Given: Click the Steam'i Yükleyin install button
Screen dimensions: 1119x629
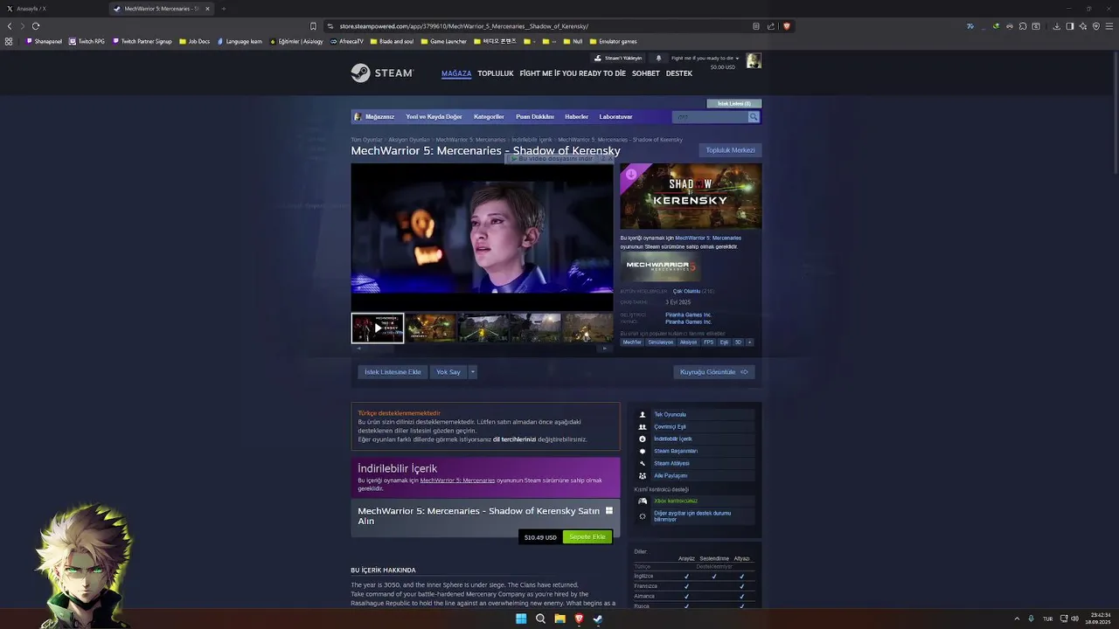Looking at the screenshot, I should [x=618, y=58].
